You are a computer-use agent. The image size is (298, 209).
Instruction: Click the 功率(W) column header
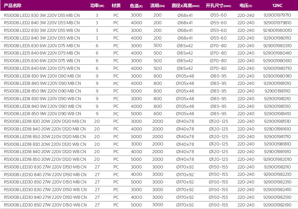coord(97,5)
